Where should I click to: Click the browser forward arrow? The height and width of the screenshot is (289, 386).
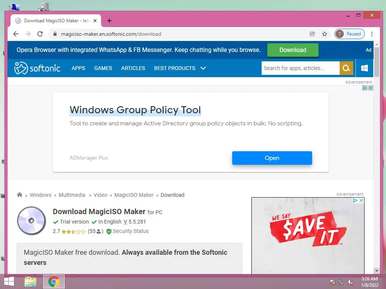(x=28, y=34)
